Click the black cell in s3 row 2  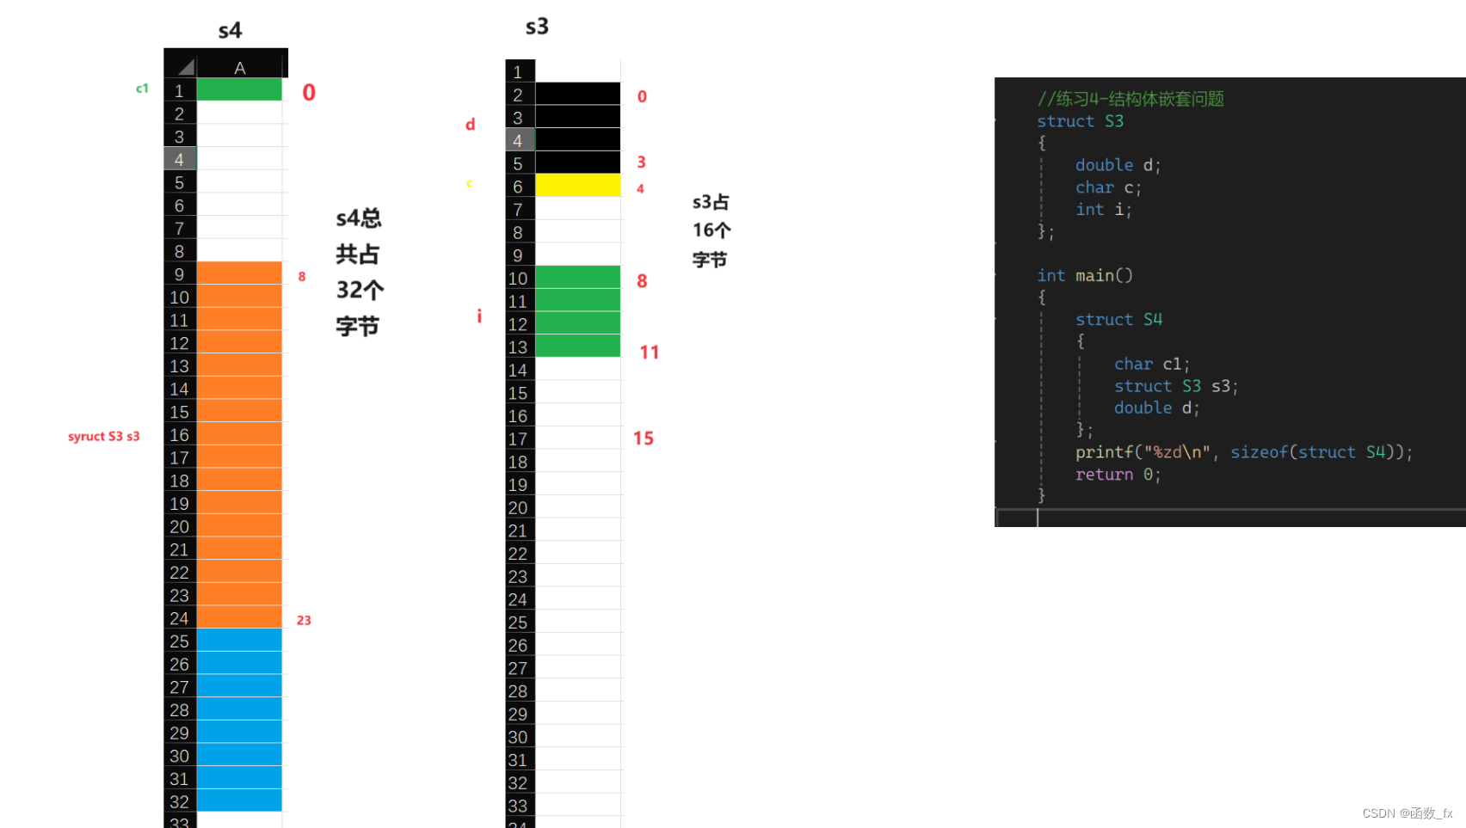pyautogui.click(x=578, y=94)
